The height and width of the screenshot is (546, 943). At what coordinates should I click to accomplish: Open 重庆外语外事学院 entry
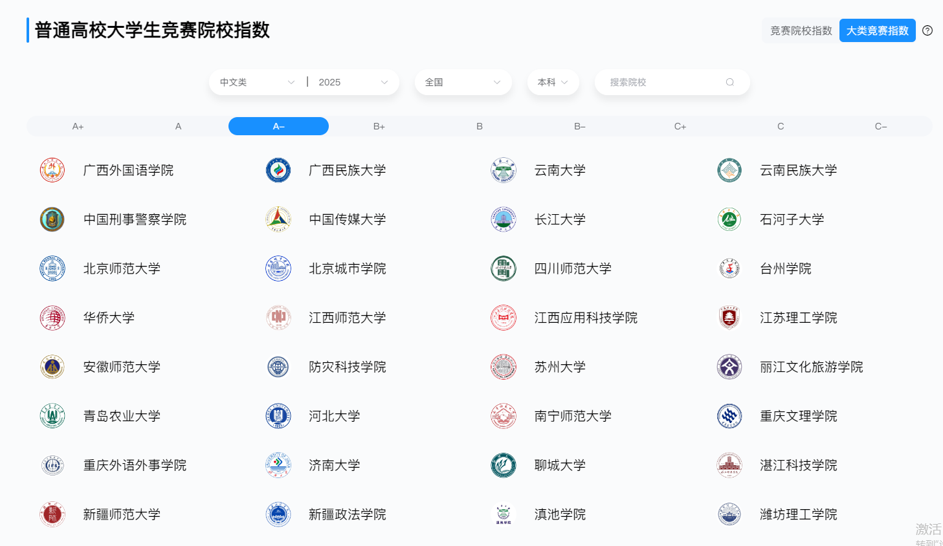pyautogui.click(x=135, y=465)
